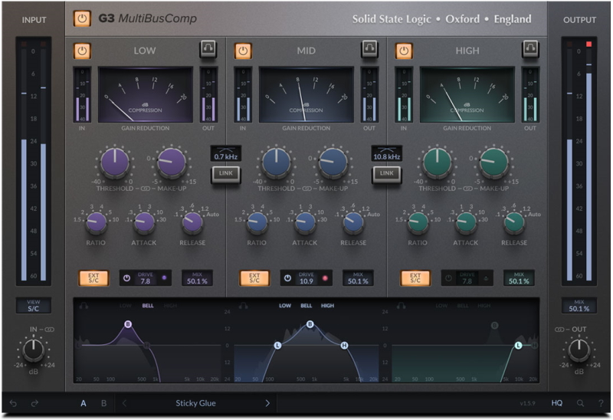The image size is (613, 420).
Task: Click MID band drive value 10.9
Action: [x=306, y=281]
